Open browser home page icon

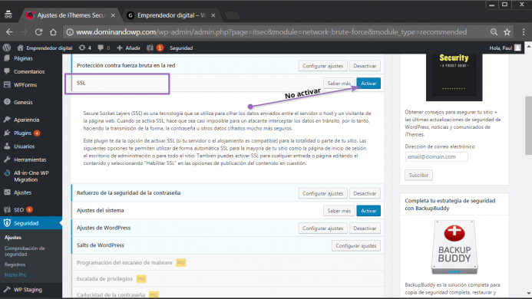point(53,32)
